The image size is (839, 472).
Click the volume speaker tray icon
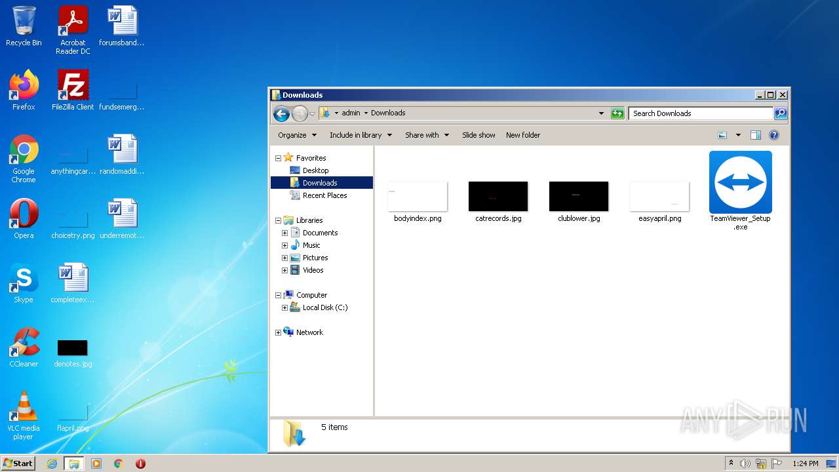745,463
